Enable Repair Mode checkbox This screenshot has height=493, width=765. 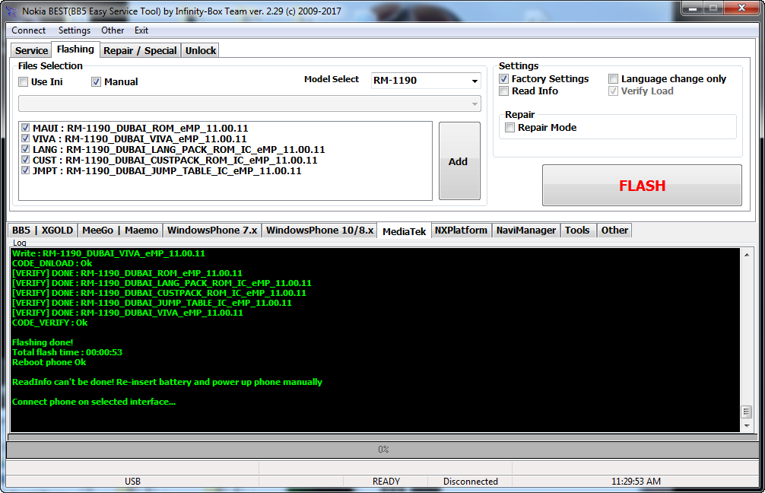(x=509, y=128)
